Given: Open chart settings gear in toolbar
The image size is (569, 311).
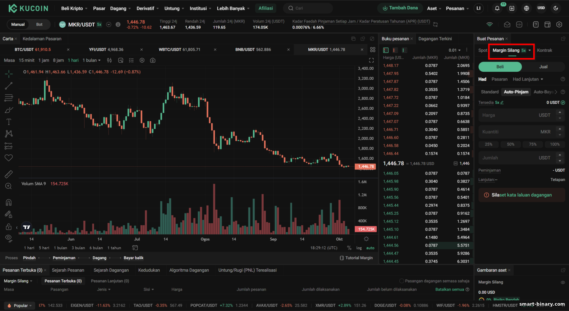Looking at the screenshot, I should pyautogui.click(x=142, y=60).
